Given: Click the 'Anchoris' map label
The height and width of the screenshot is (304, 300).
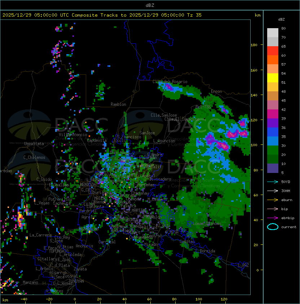Looking at the screenshot, I should pos(84,246).
